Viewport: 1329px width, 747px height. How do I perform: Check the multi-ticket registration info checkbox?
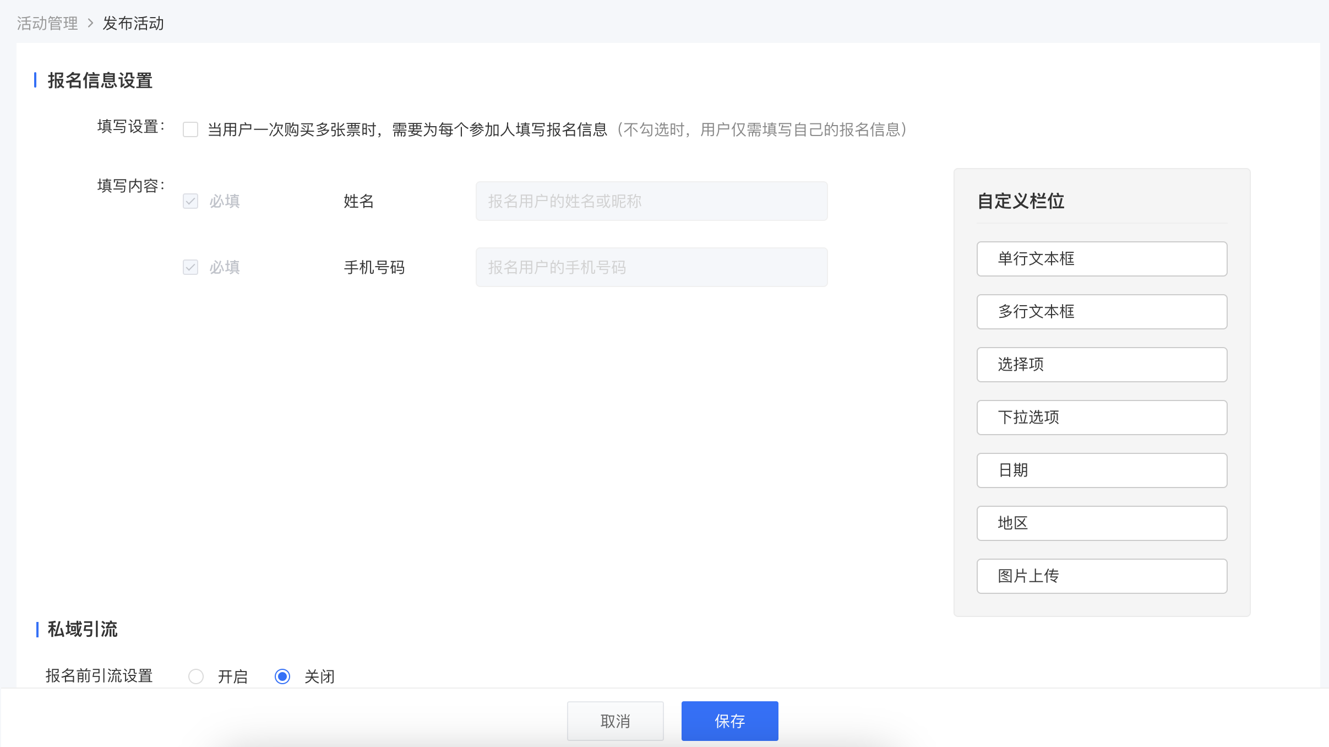click(190, 129)
